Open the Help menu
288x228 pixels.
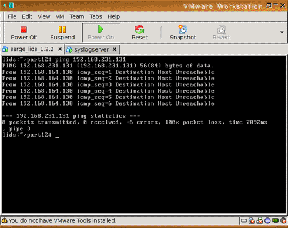[113, 16]
